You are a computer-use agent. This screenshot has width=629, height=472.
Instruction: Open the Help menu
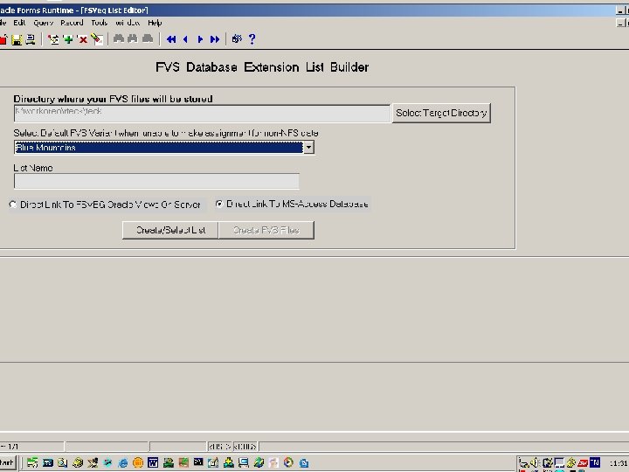point(155,23)
